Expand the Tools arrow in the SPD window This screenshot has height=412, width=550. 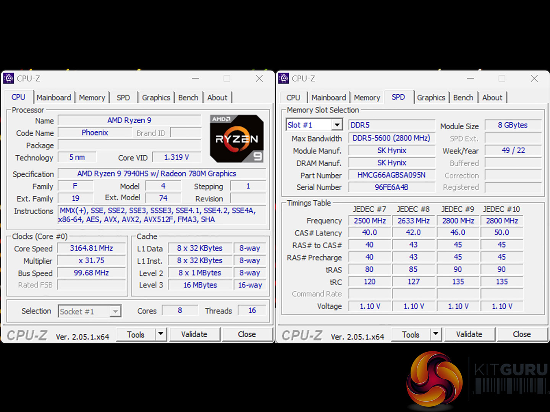pos(436,334)
